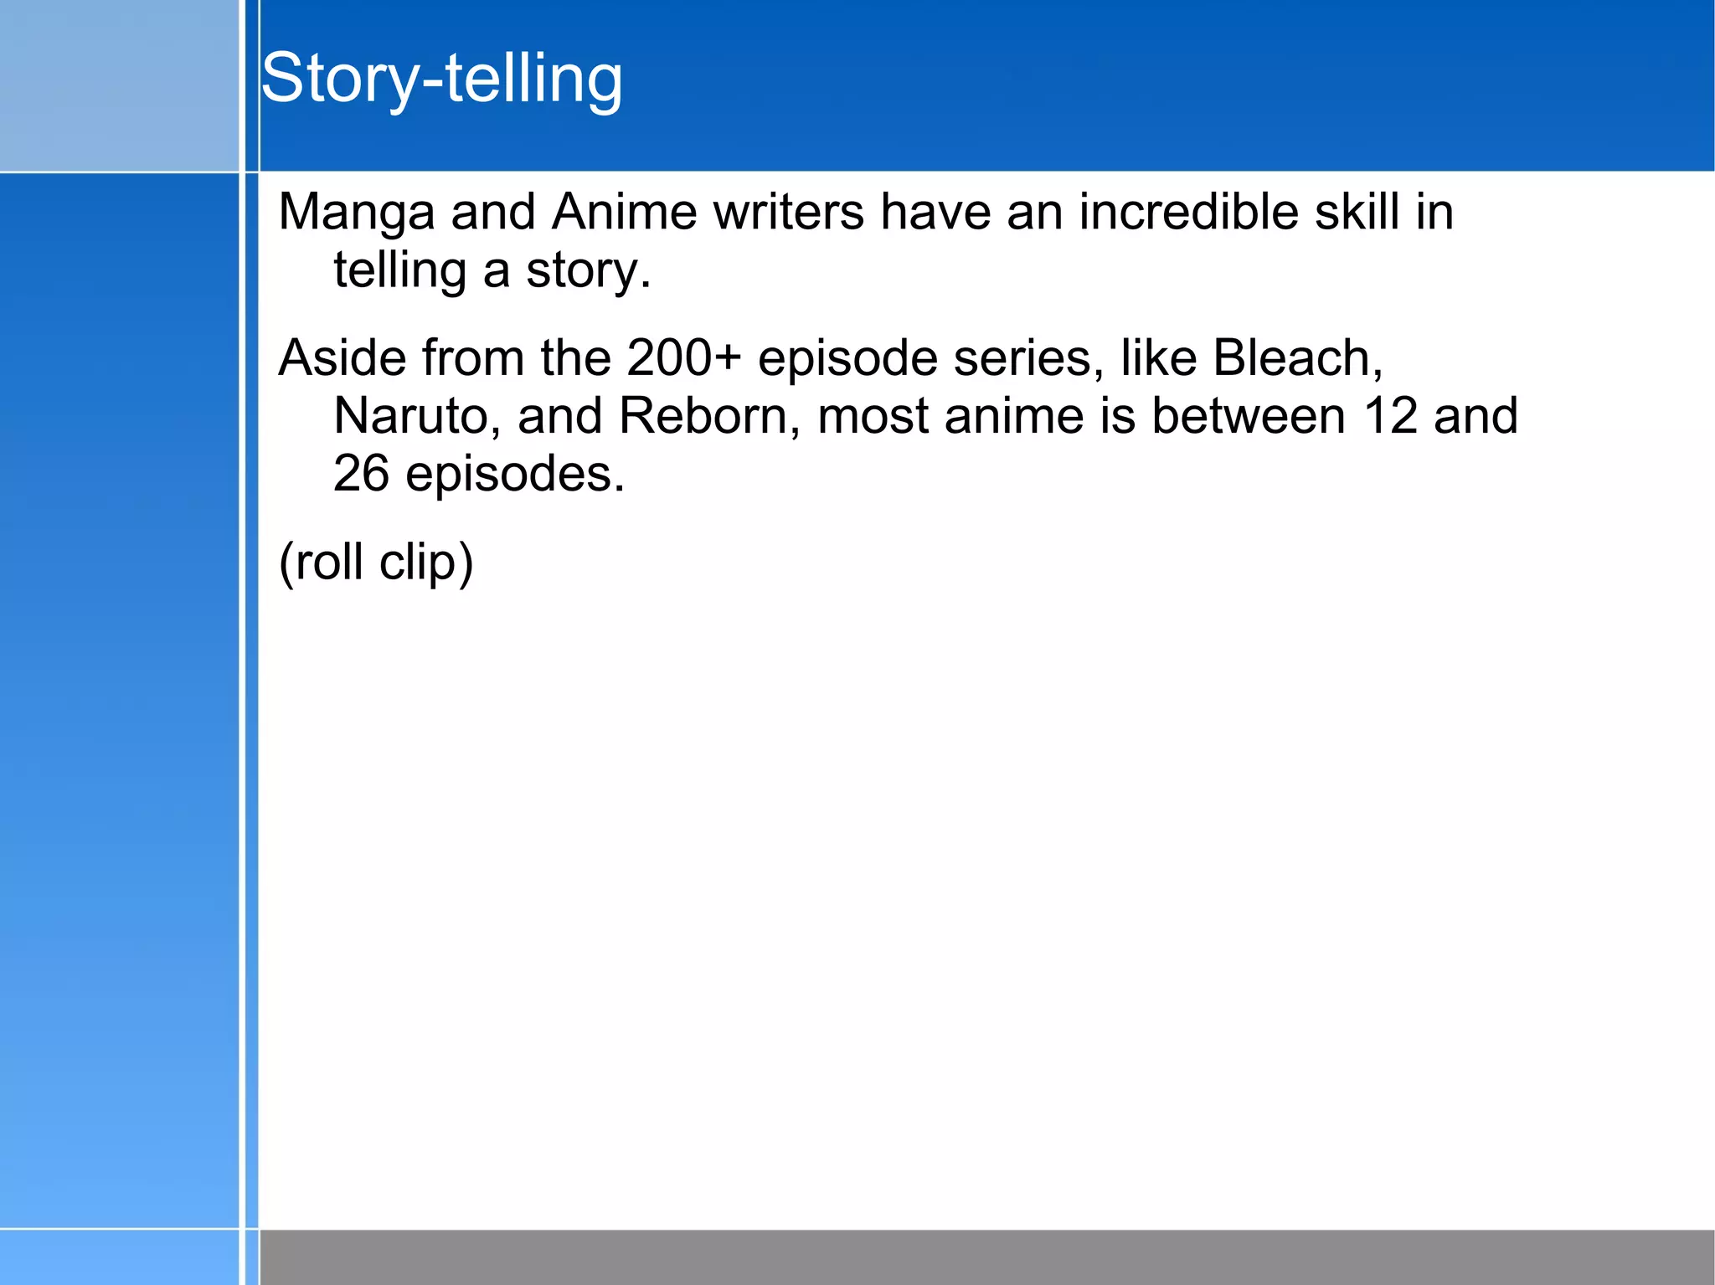This screenshot has width=1715, height=1285.
Task: Click the "200+" text in second paragraph
Action: pos(683,358)
